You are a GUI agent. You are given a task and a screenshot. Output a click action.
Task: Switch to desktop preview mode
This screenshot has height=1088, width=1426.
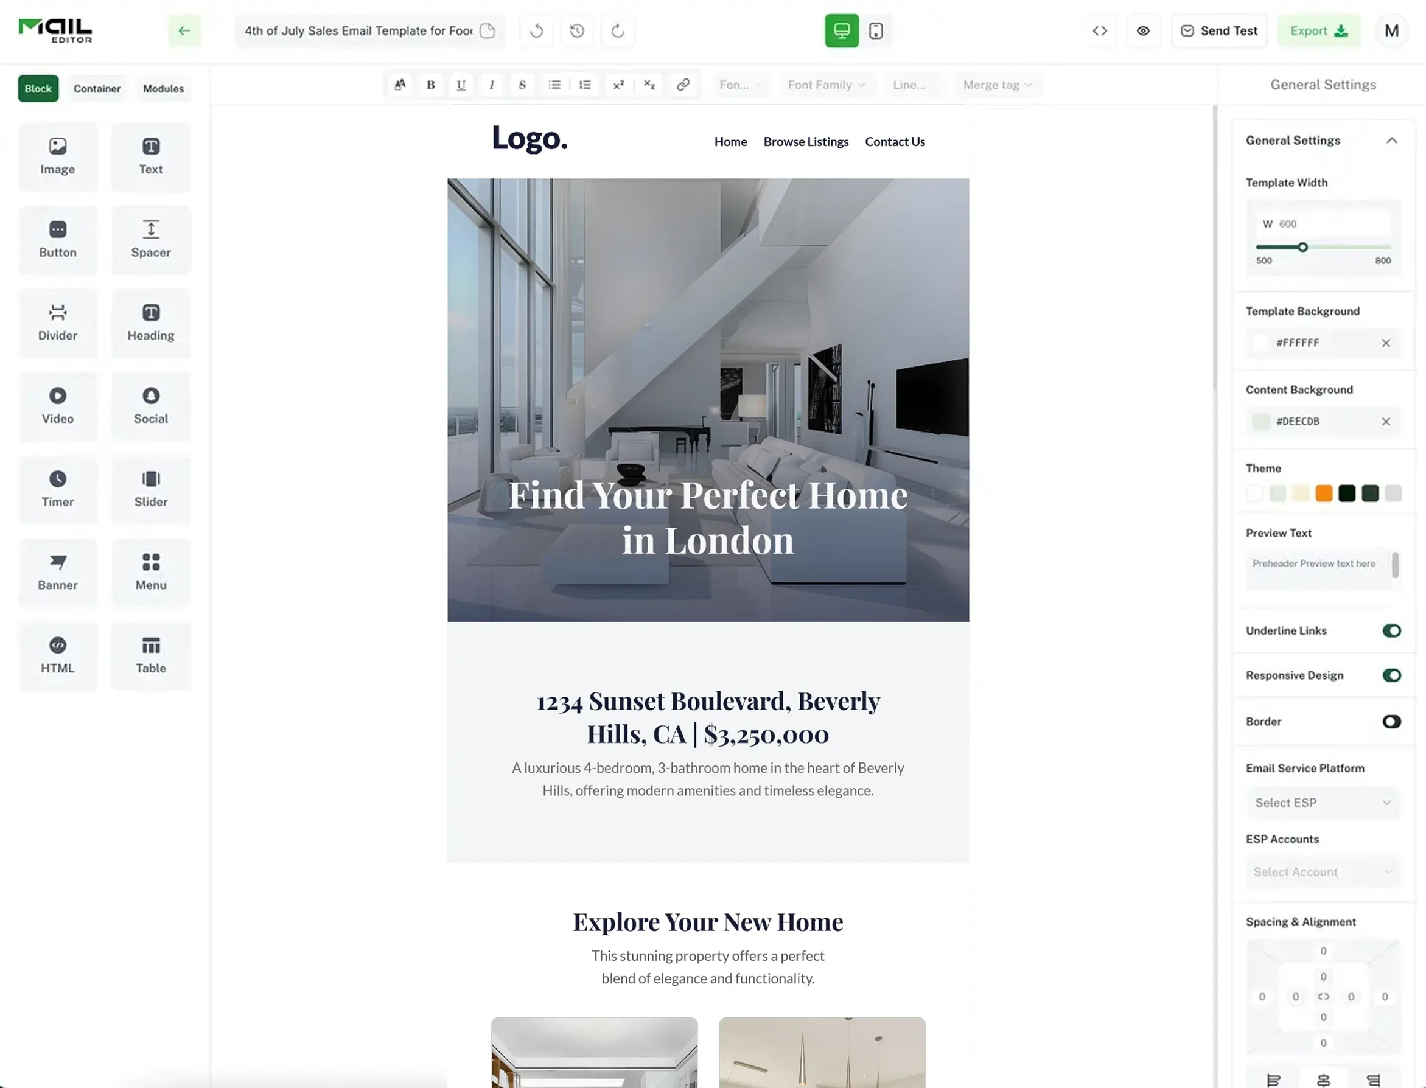(x=842, y=30)
